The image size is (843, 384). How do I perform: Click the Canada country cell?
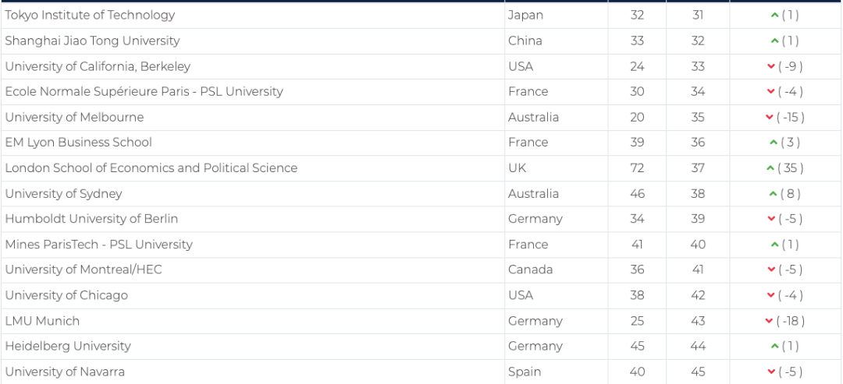pyautogui.click(x=530, y=270)
